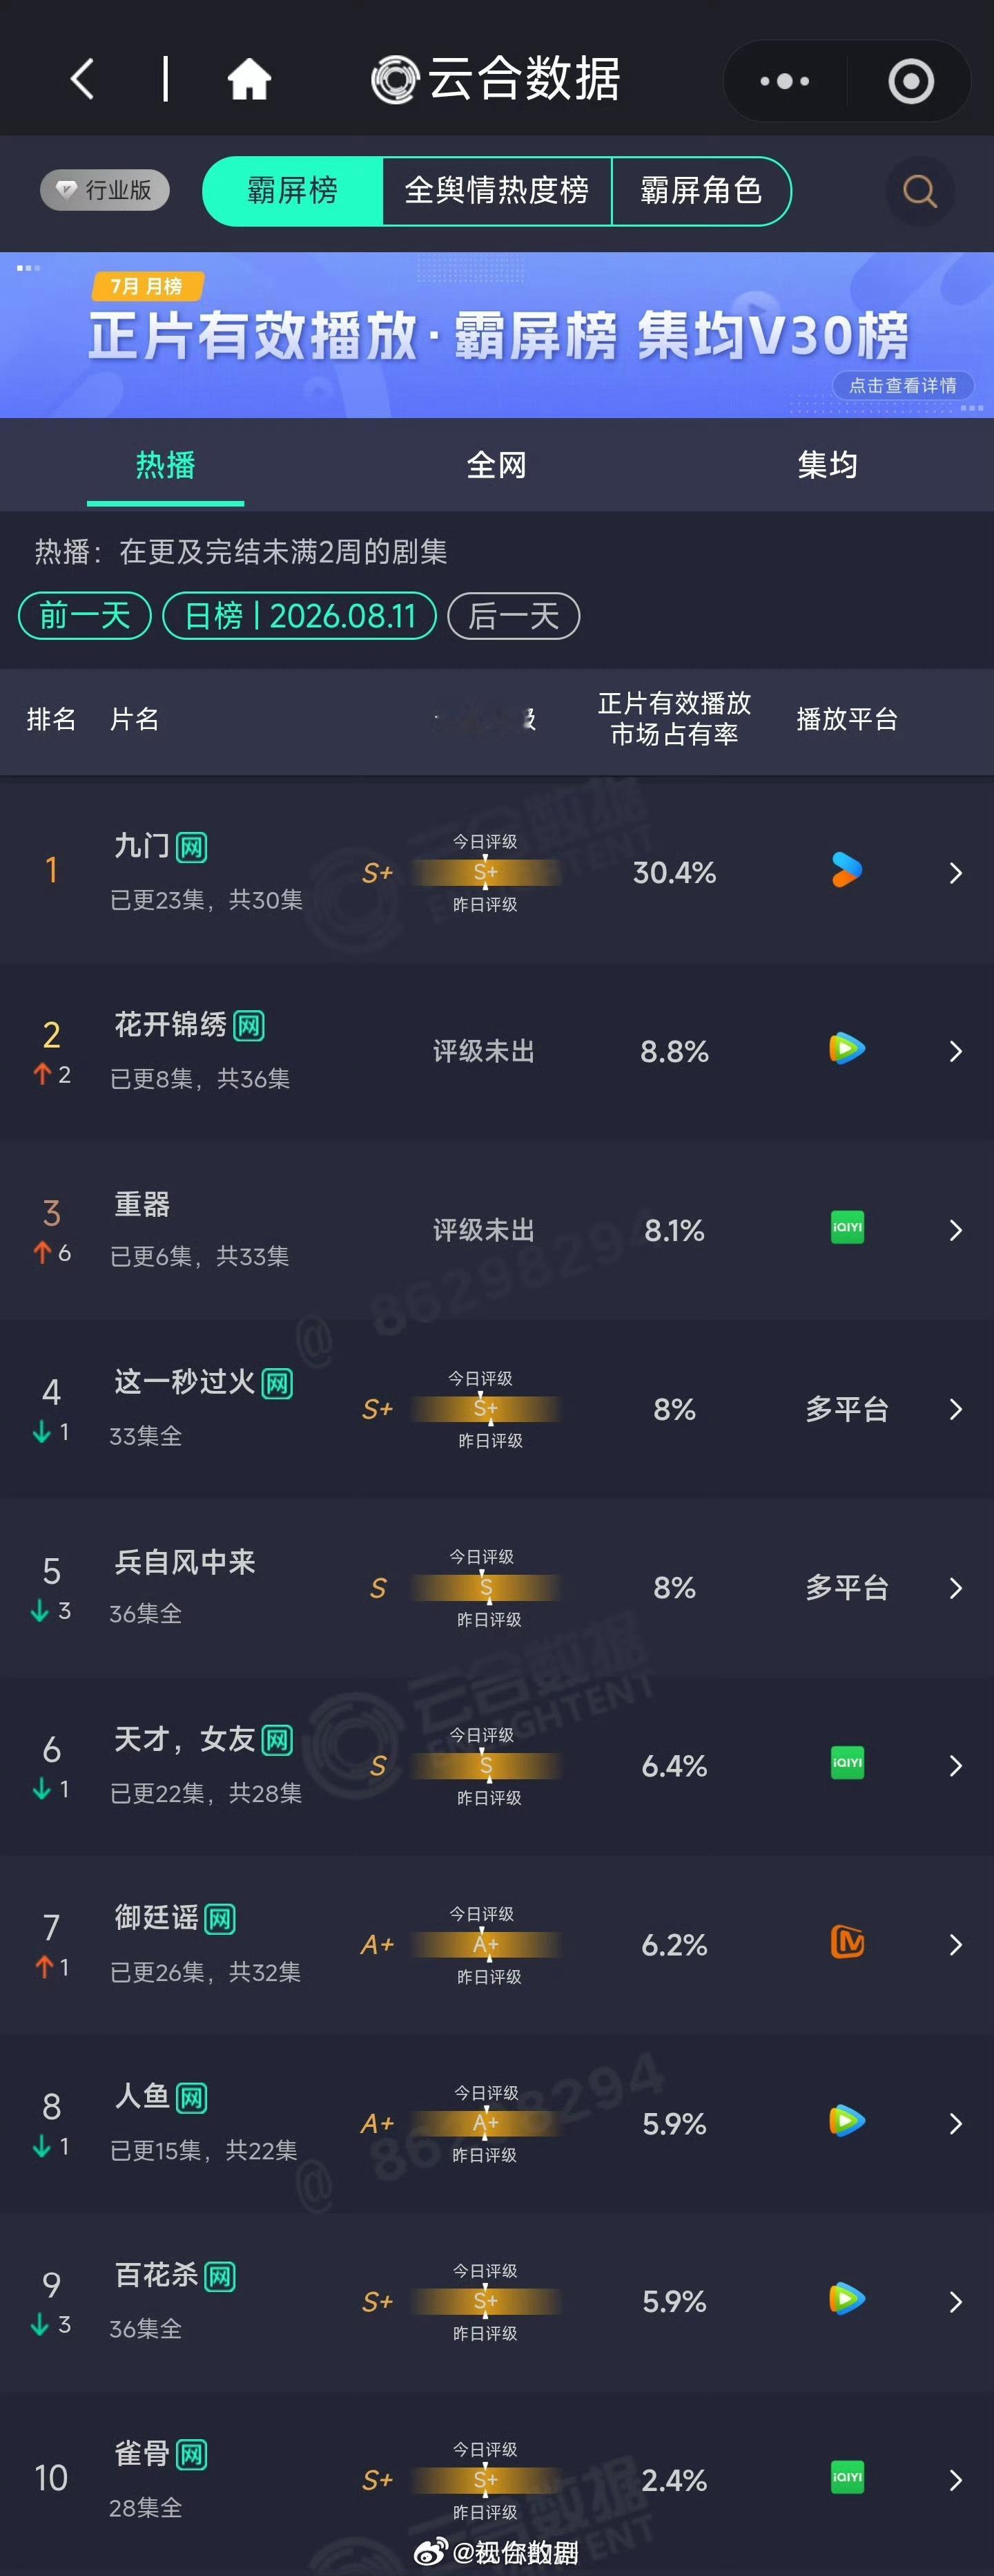This screenshot has height=2576, width=994.
Task: Tap 点击查看详情 on banner
Action: point(902,385)
